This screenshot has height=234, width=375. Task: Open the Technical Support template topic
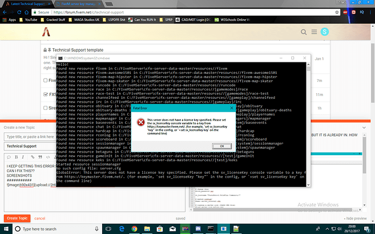tap(78, 50)
